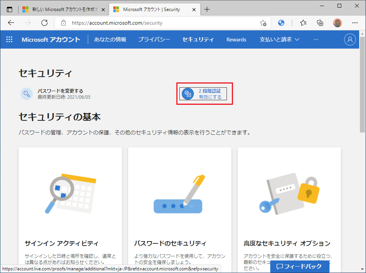Click the password key icon
This screenshot has width=366, height=273.
pos(27,94)
